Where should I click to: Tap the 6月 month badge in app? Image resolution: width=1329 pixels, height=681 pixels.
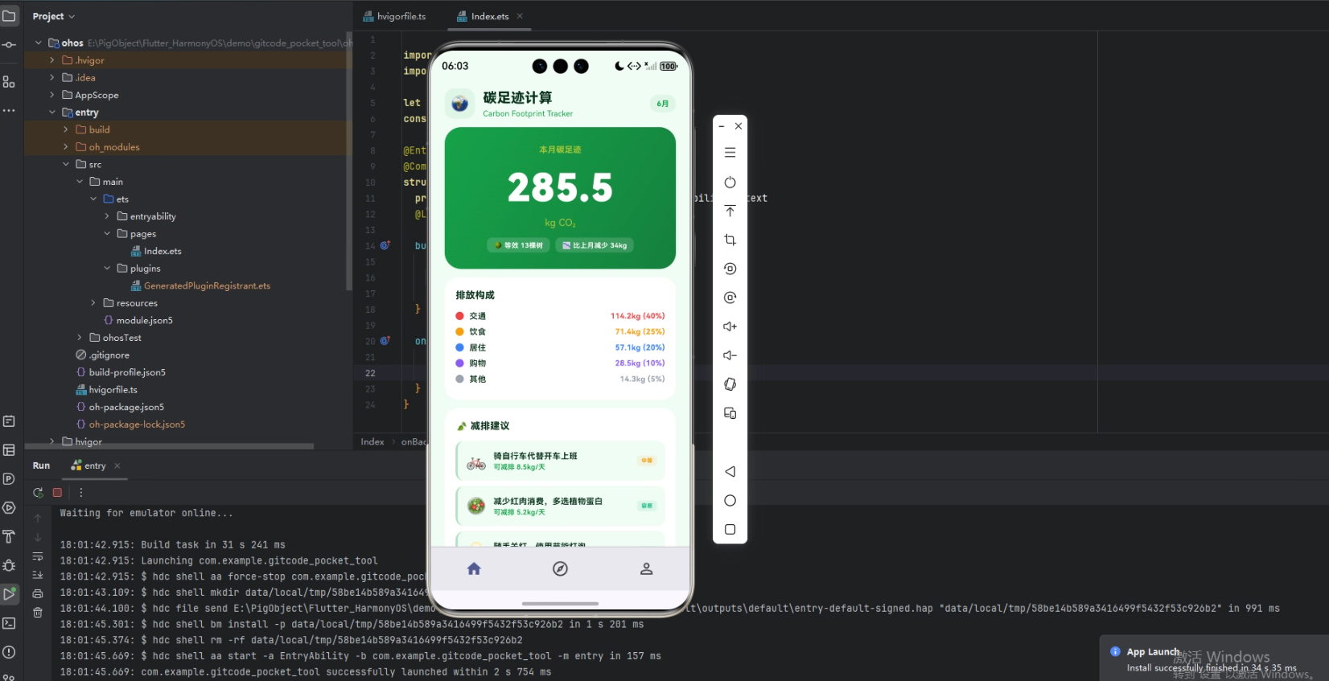[x=662, y=104]
